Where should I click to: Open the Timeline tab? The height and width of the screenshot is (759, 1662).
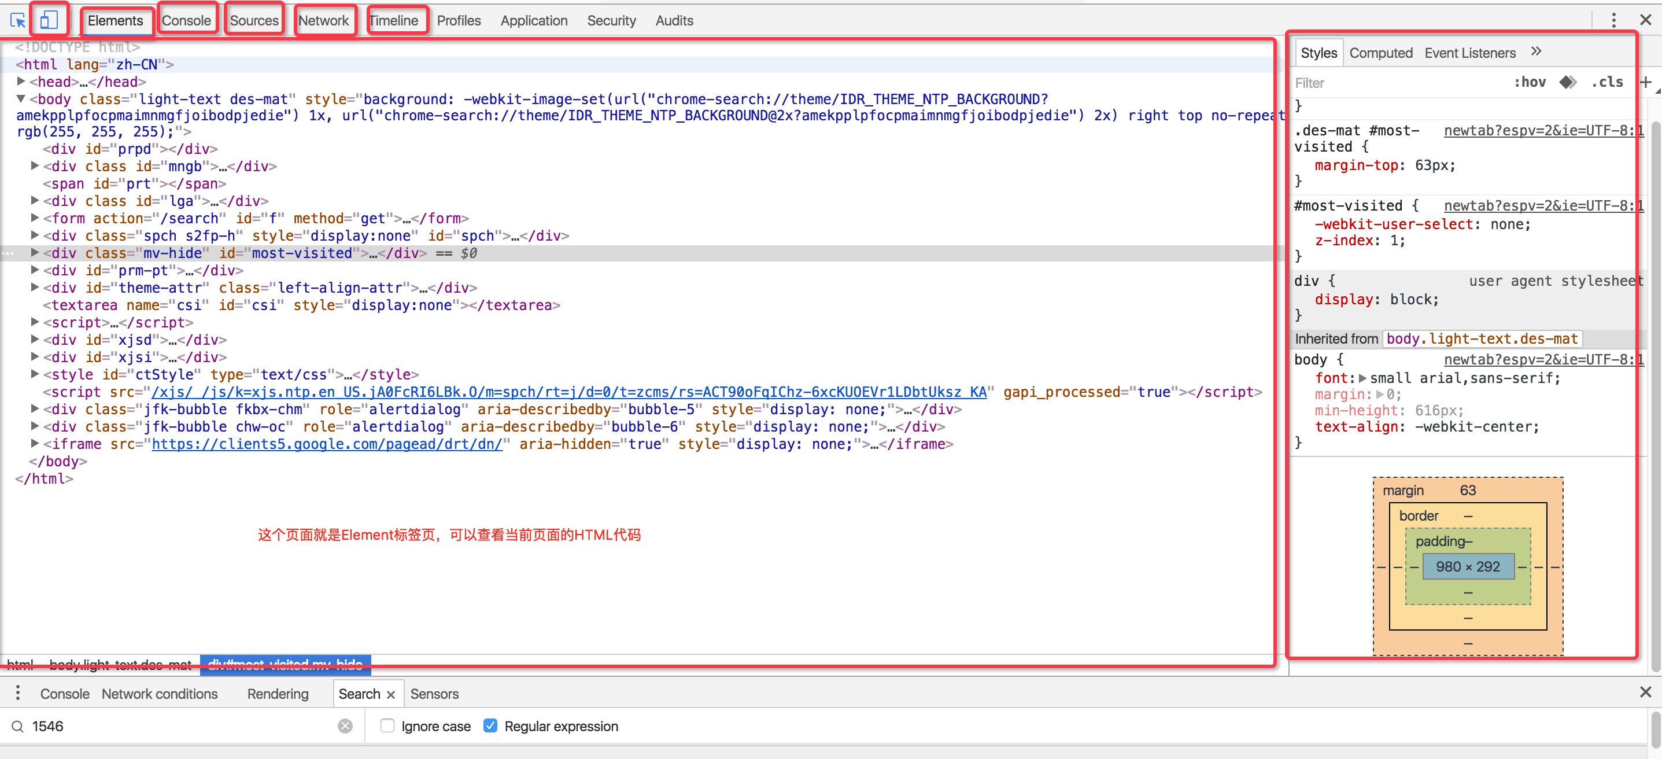click(394, 21)
